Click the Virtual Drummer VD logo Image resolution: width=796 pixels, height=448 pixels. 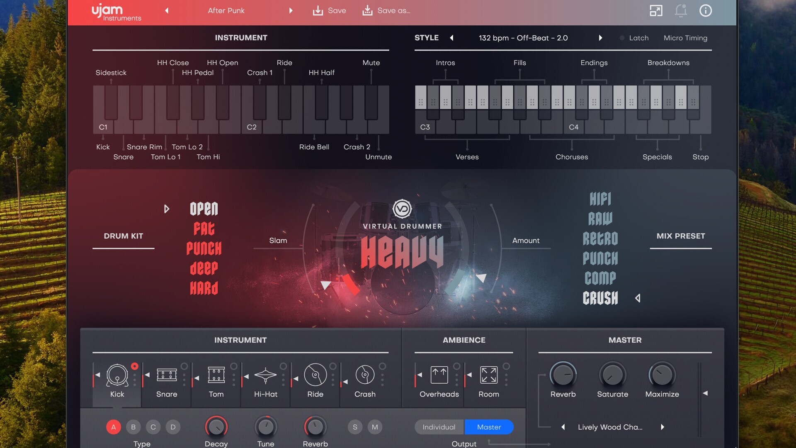(402, 209)
